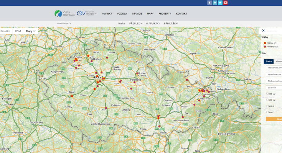Enable the 350 bar checkbox
Viewport: 282px width, 153px height.
(267, 94)
